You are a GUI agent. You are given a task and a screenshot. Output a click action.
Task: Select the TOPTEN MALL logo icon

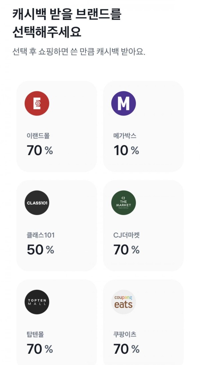pos(37,302)
